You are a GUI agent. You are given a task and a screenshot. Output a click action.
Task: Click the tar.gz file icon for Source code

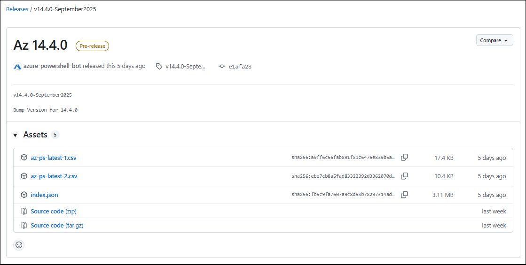coord(24,225)
